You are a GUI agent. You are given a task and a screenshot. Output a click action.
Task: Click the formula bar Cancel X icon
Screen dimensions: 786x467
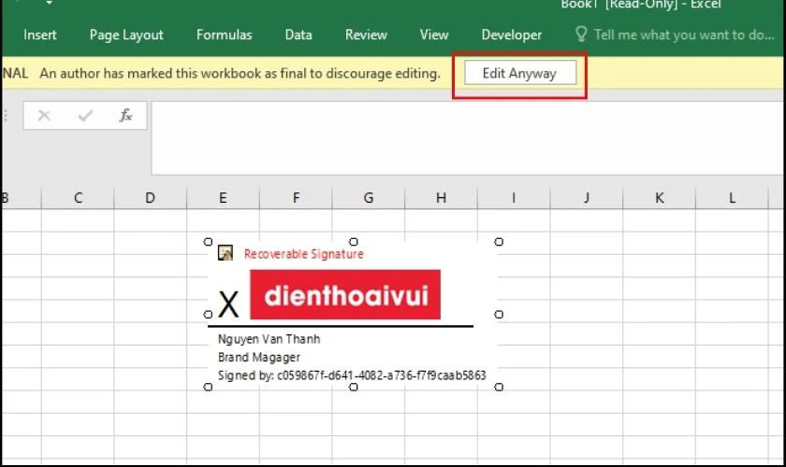(44, 116)
